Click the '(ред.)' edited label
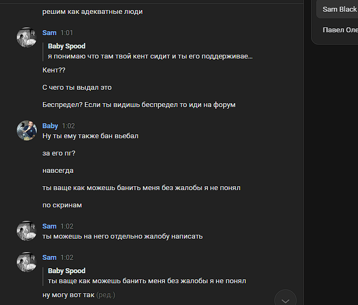This screenshot has width=358, height=305. point(105,294)
